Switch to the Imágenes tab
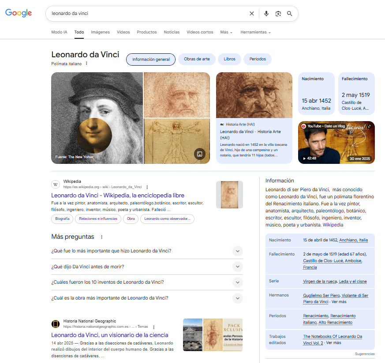This screenshot has width=385, height=363. (100, 32)
